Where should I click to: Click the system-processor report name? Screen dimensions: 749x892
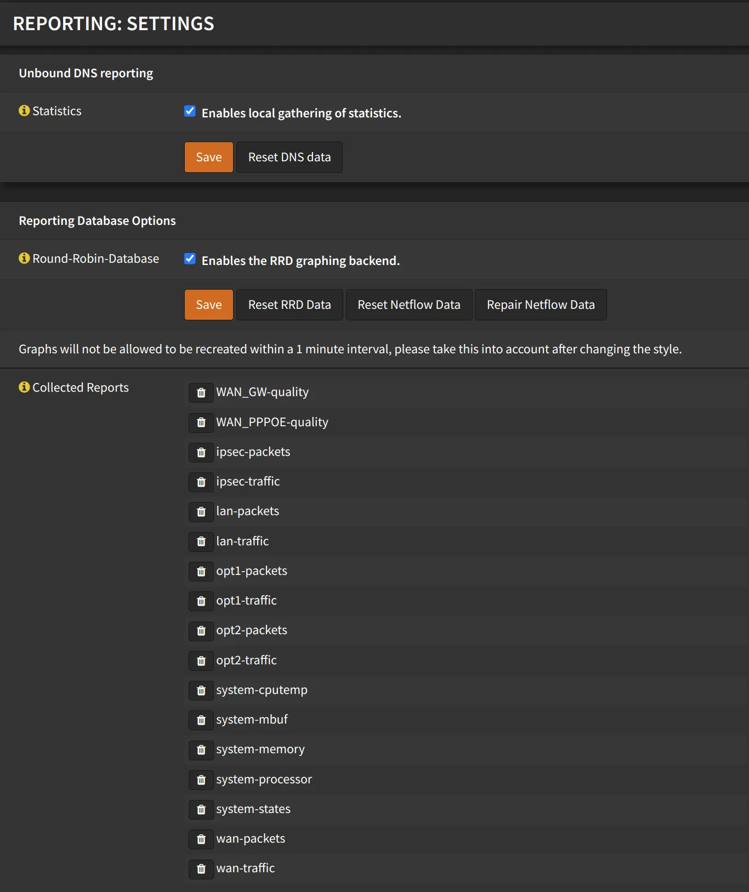pyautogui.click(x=264, y=780)
